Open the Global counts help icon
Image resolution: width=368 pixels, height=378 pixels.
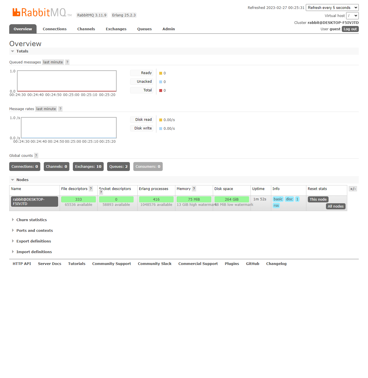(36, 156)
